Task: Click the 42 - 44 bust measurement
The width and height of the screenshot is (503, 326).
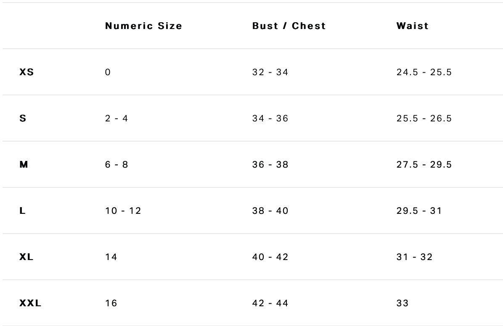Action: 270,303
